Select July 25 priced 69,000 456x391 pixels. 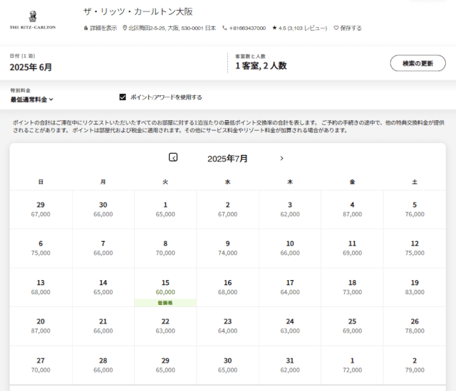coord(352,326)
